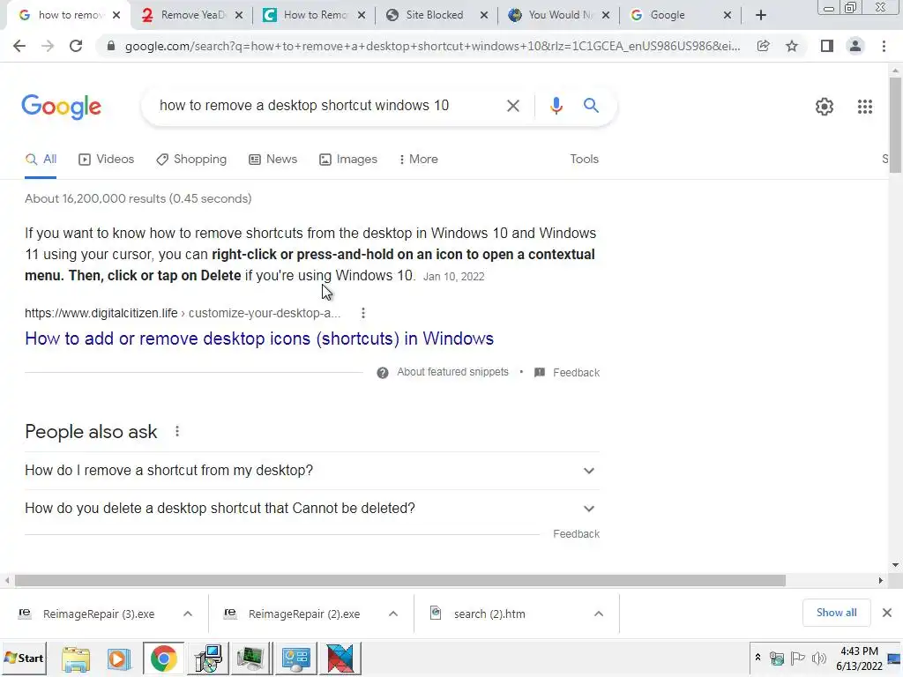Click Feedback under People also ask
The image size is (903, 677).
pos(576,534)
